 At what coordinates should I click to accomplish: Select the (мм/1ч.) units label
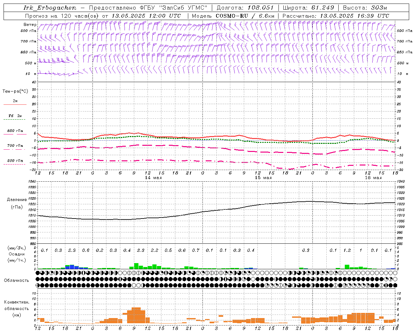[16, 260]
